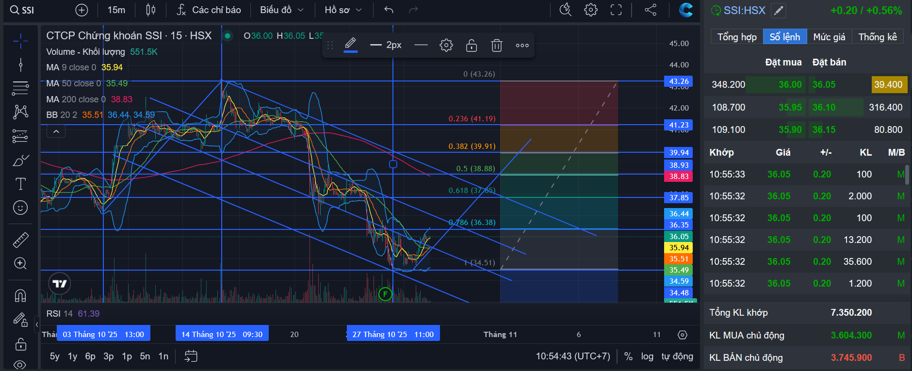Collapse the left drawing toolbar arrow

pos(37,324)
